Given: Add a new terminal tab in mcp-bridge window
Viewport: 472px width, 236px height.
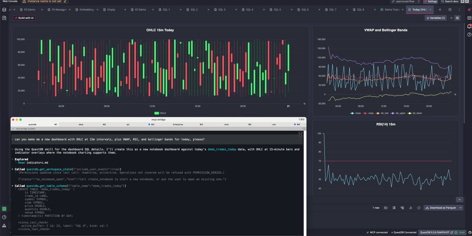Looking at the screenshot, I should tap(304, 124).
